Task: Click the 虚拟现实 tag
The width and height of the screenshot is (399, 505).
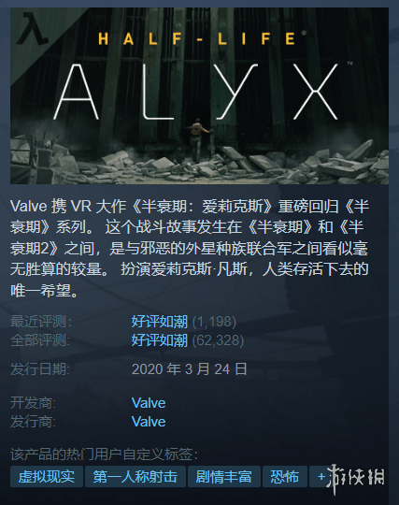Action: coord(47,477)
